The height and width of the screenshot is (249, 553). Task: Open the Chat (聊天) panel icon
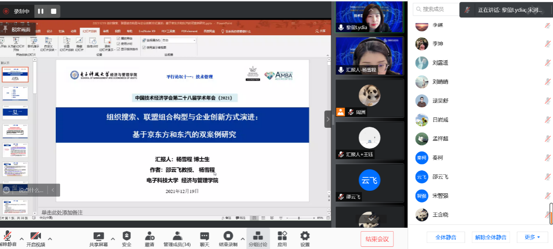tap(204, 238)
